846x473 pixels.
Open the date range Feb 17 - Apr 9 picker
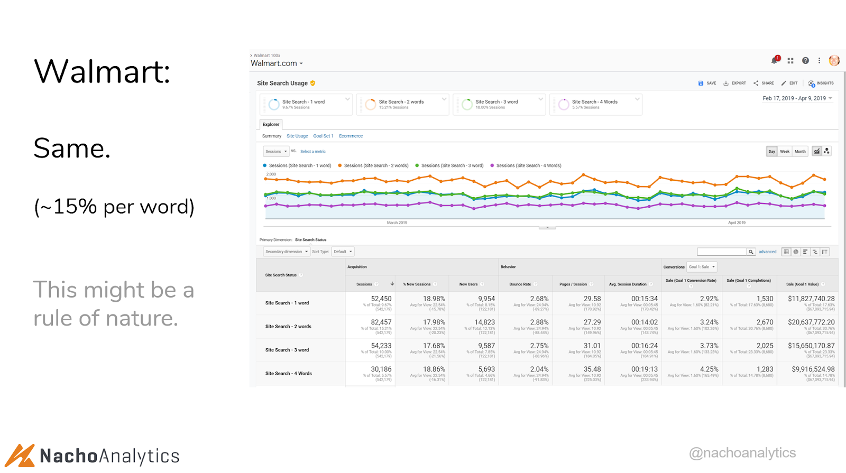pos(797,98)
